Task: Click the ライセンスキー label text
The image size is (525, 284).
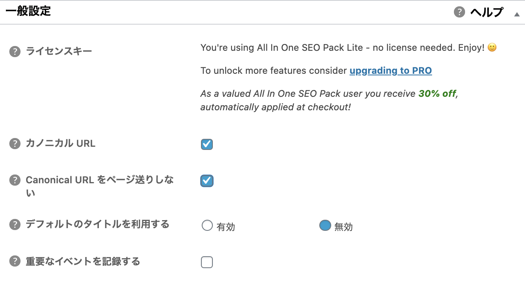Action: point(59,52)
